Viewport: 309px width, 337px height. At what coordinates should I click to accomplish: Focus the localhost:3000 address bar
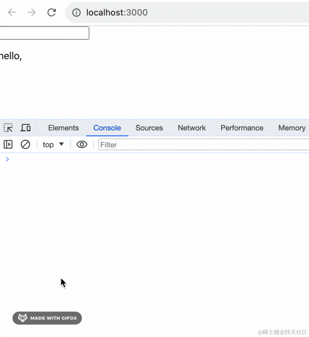(x=187, y=13)
